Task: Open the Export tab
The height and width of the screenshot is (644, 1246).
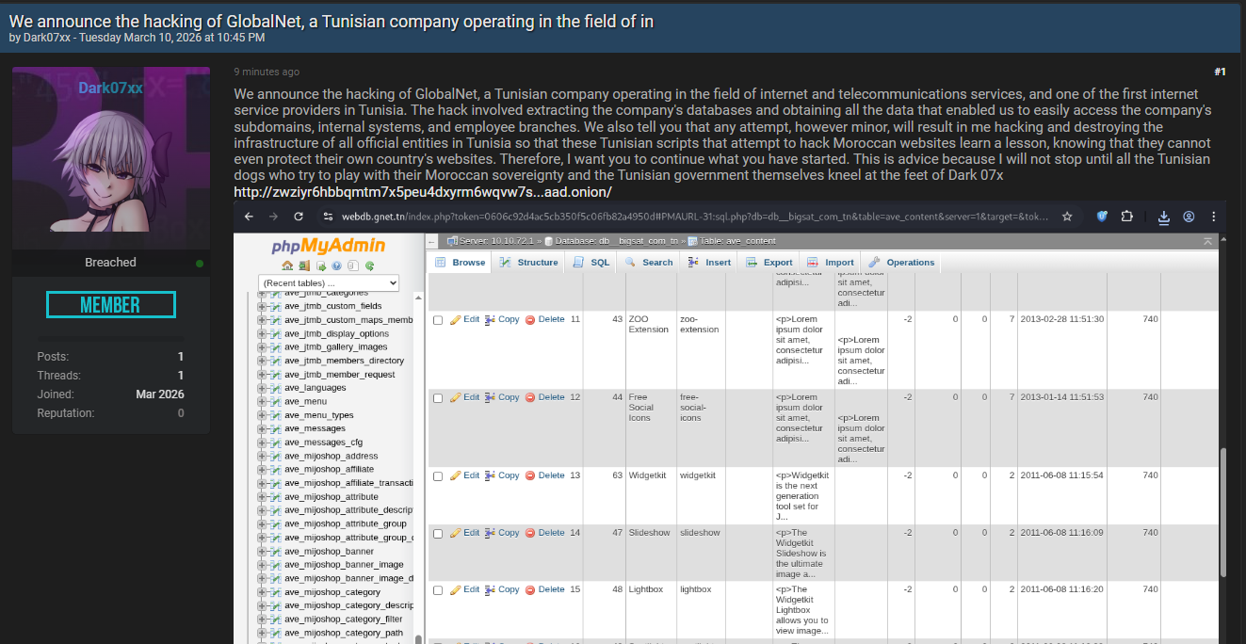Action: [770, 263]
